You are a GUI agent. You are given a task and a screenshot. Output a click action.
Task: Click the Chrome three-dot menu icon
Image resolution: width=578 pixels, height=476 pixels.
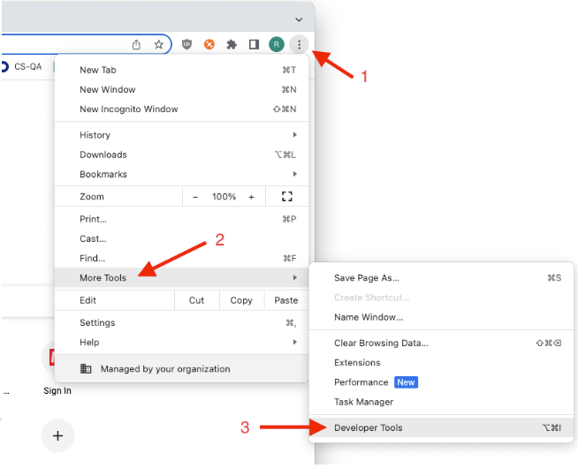[x=300, y=44]
